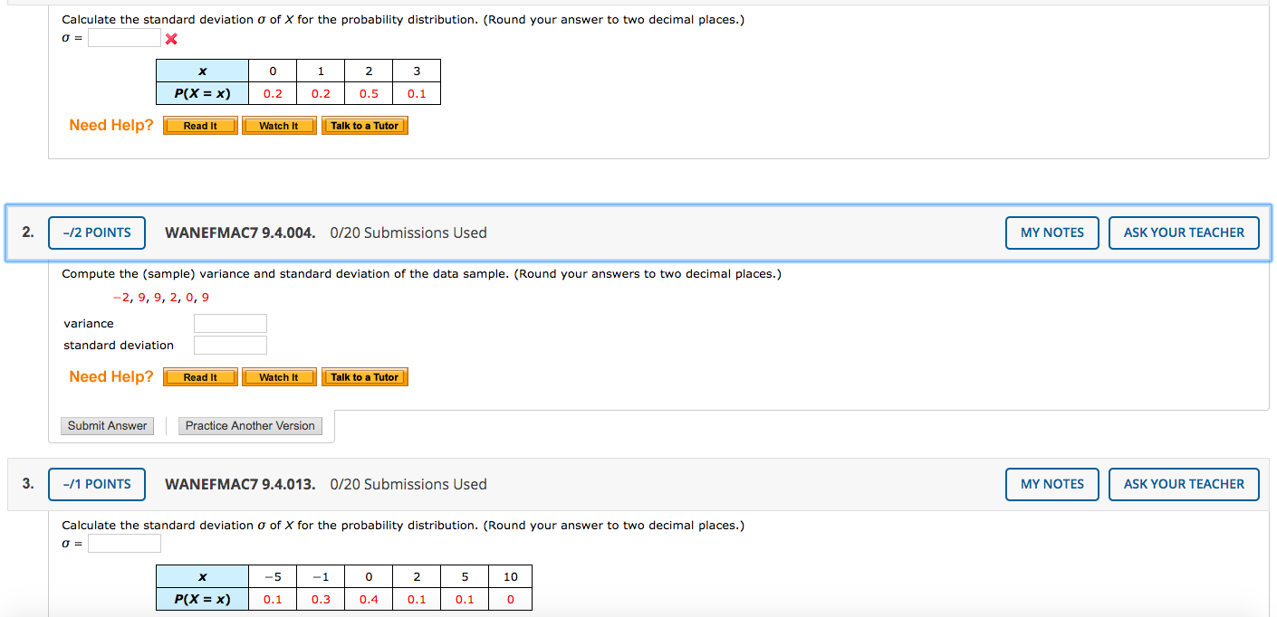This screenshot has height=617, width=1277.
Task: Click the Submit Answer button
Action: click(108, 426)
